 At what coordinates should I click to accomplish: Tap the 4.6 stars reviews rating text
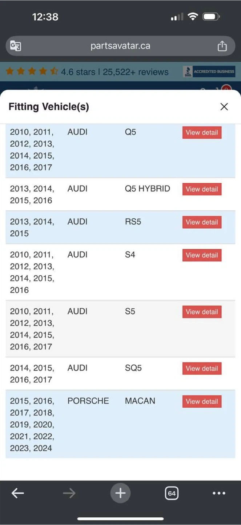click(x=115, y=72)
